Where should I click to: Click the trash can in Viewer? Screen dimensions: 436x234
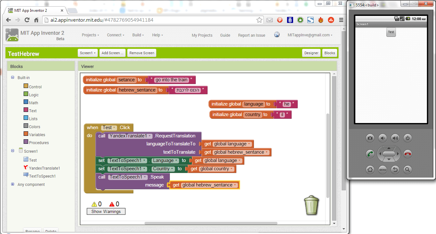pyautogui.click(x=311, y=205)
